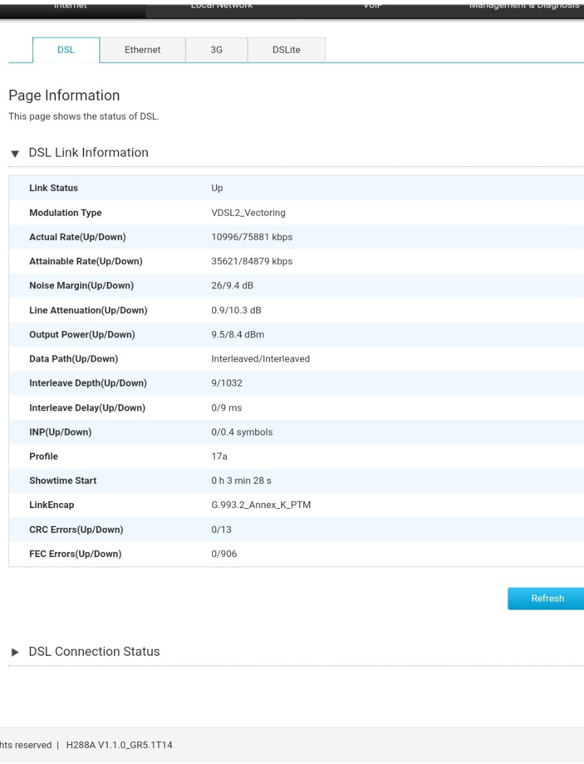
Task: Click interleave depth value 9/1032
Action: [x=227, y=383]
